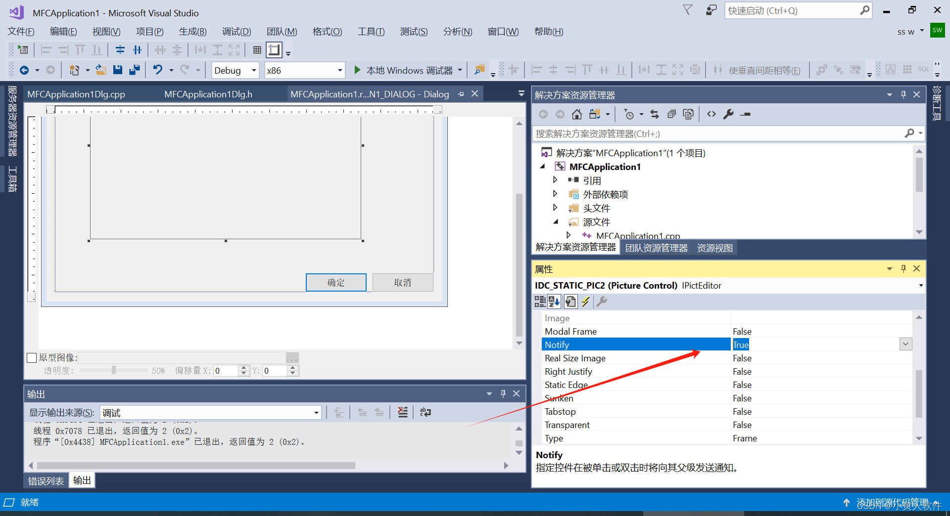
Task: Open the IDC_STATIC_PIC2 object selector dropdown
Action: pyautogui.click(x=921, y=286)
